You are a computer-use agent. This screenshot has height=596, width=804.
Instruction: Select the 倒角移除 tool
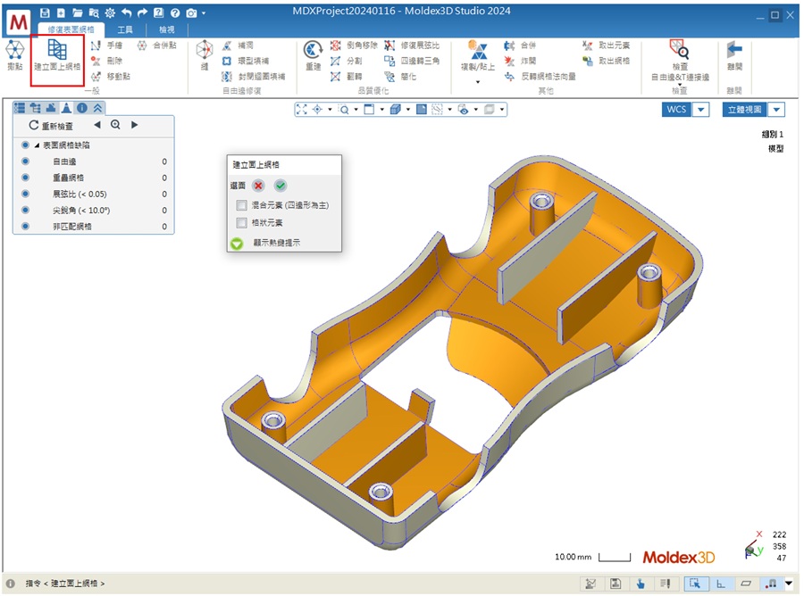click(x=354, y=45)
